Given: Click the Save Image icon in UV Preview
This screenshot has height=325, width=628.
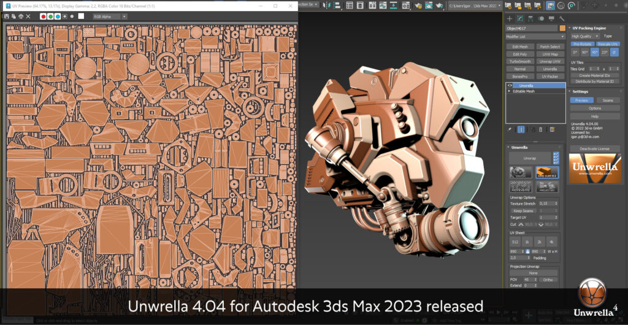Looking at the screenshot, I should point(7,17).
